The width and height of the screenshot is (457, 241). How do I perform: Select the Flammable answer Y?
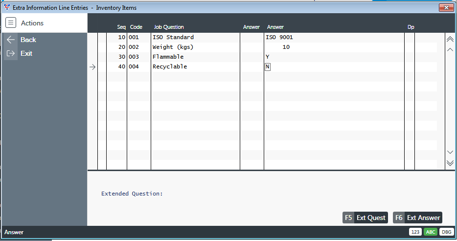(x=267, y=57)
